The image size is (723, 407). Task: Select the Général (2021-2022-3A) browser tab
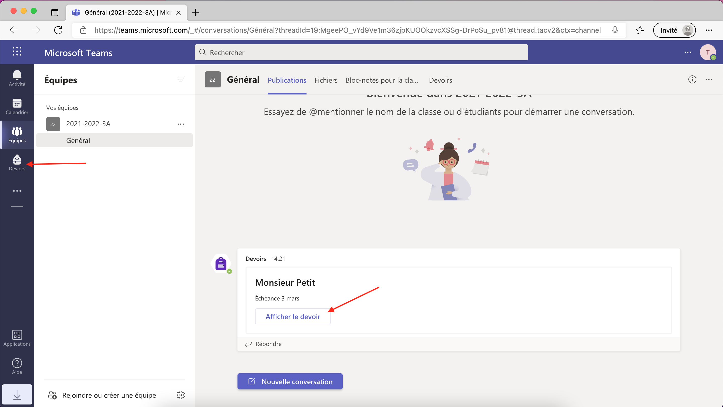tap(127, 12)
